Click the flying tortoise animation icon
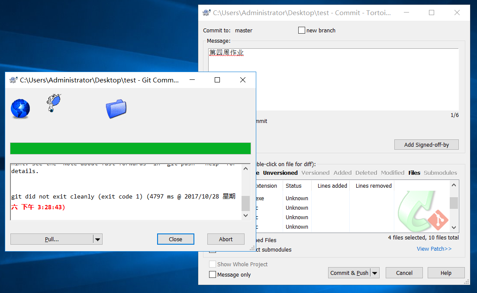Image resolution: width=477 pixels, height=293 pixels. [54, 103]
